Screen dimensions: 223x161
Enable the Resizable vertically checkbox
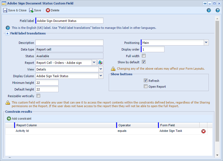38,96
